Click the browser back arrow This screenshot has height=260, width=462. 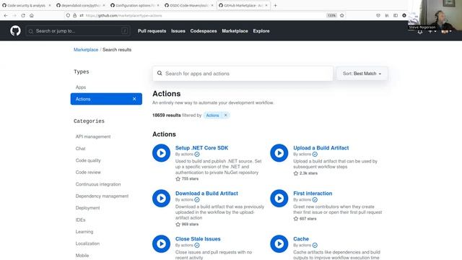point(6,15)
